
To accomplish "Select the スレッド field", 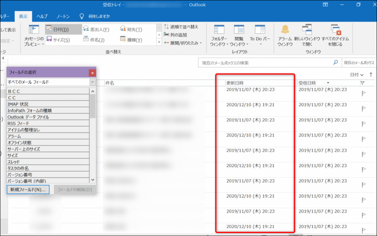I will pos(48,162).
